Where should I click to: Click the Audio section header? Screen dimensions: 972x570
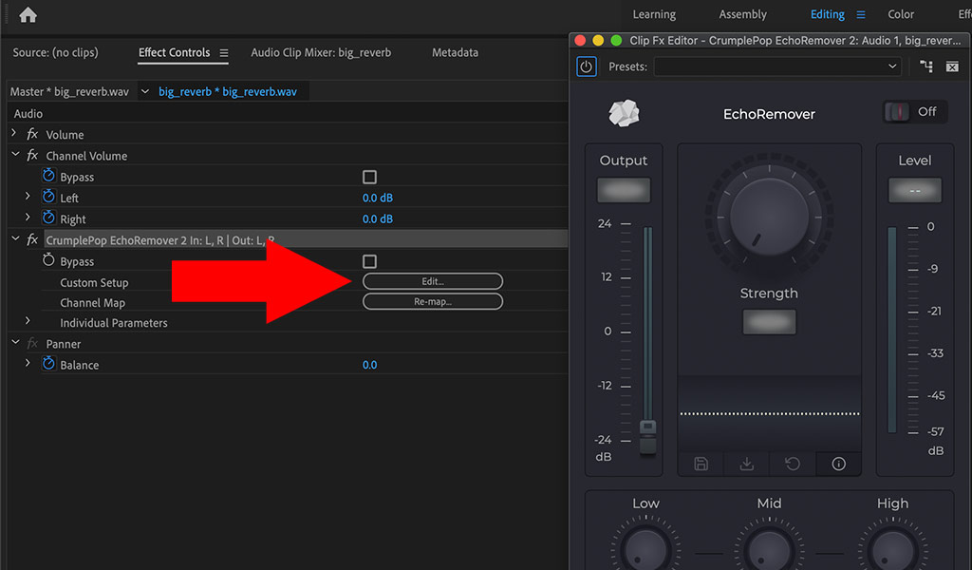coord(28,113)
